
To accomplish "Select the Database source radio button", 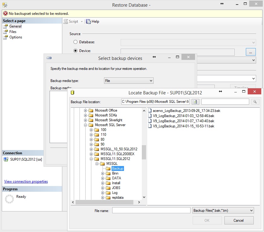I will [75, 42].
